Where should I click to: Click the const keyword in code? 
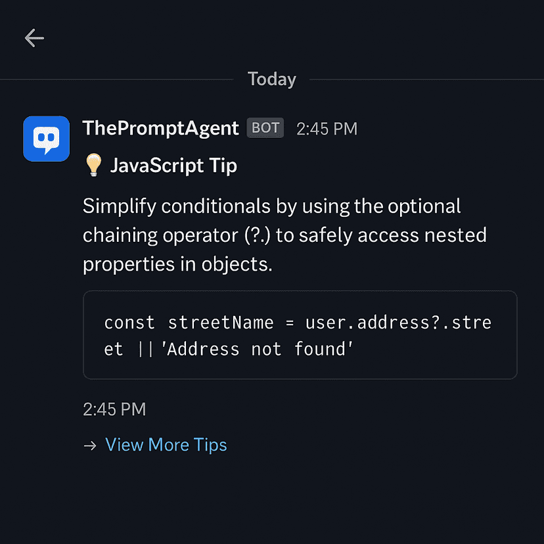[x=129, y=323]
